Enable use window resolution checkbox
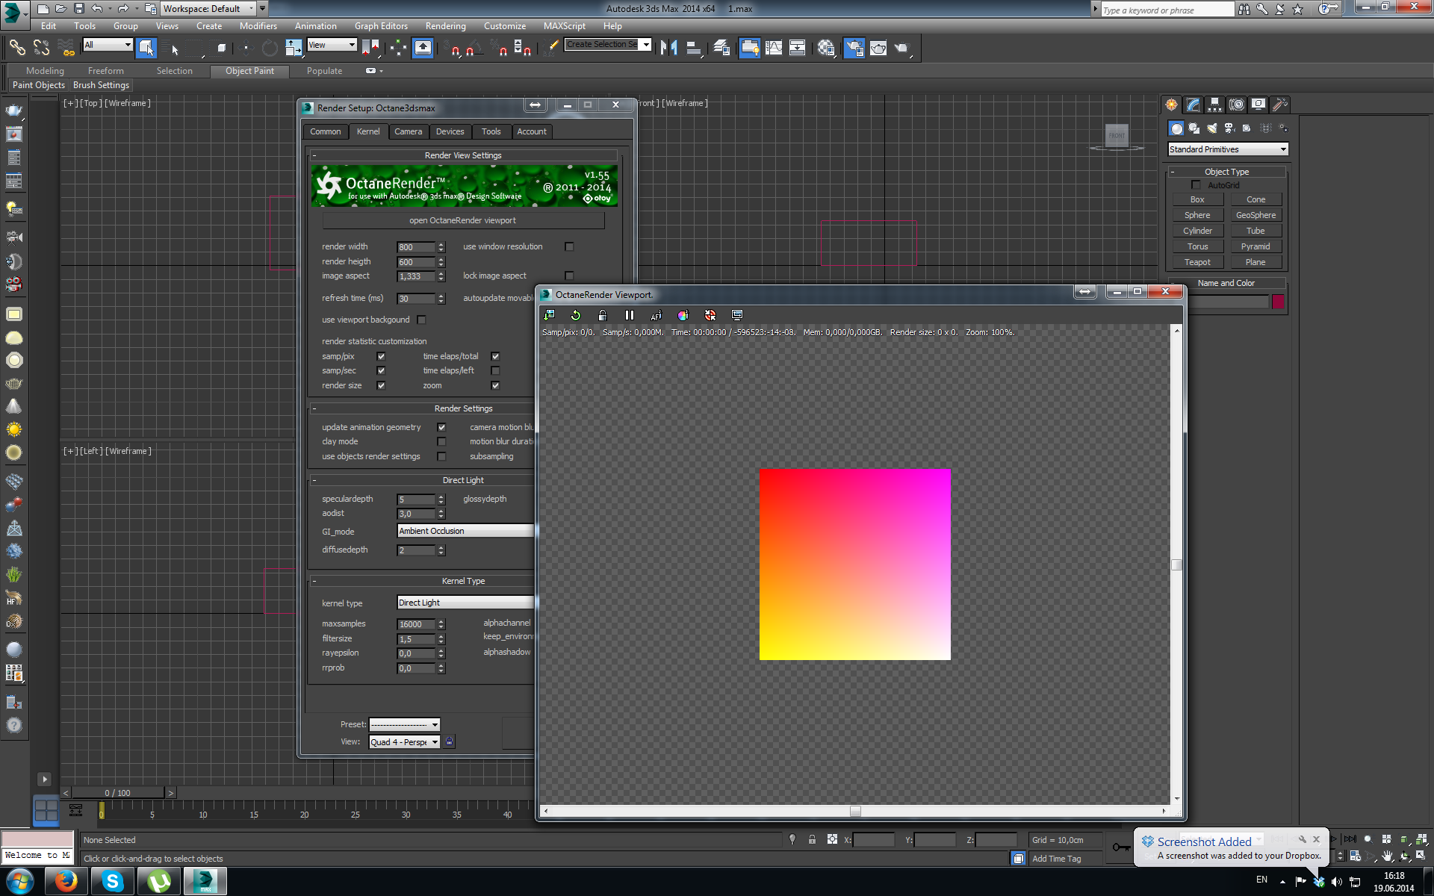Image resolution: width=1434 pixels, height=896 pixels. point(569,246)
